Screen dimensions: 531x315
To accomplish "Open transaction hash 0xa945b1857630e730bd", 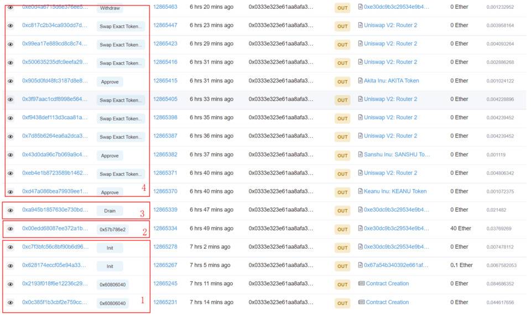I will click(55, 210).
